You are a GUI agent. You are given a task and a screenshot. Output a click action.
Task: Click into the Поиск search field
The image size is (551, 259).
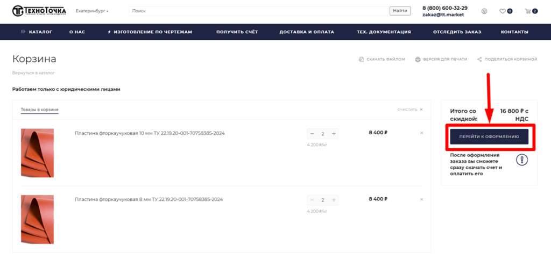(258, 11)
